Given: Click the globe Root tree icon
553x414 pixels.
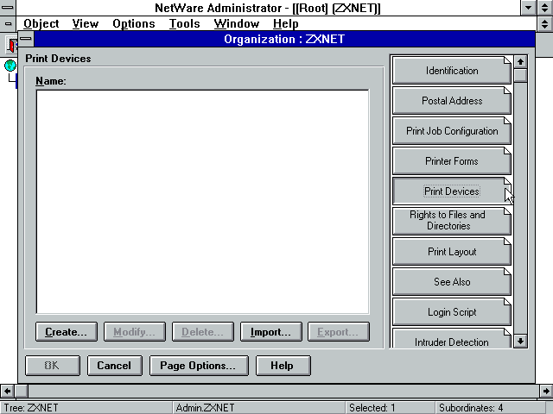Looking at the screenshot, I should (x=10, y=66).
